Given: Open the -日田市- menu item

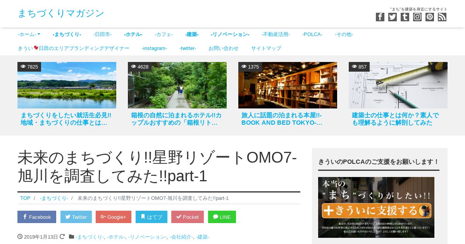Looking at the screenshot, I should 102,34.
